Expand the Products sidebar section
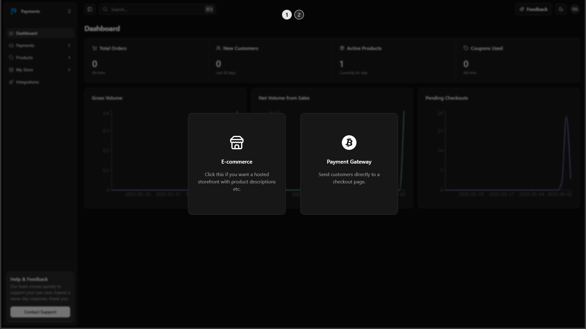The width and height of the screenshot is (586, 329). click(x=40, y=58)
